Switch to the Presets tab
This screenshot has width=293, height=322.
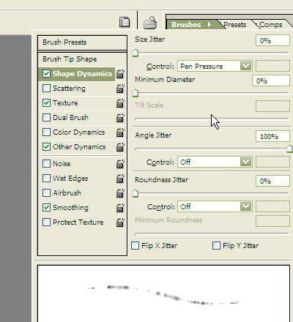235,25
